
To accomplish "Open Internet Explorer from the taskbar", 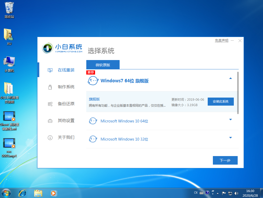I will point(22,193).
